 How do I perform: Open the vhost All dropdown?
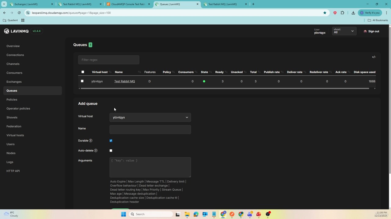tap(344, 31)
